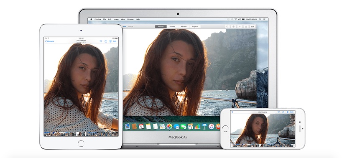Open the Window menu on the MacBook

coord(130,19)
